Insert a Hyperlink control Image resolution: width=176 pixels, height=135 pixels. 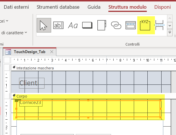[x=116, y=25]
